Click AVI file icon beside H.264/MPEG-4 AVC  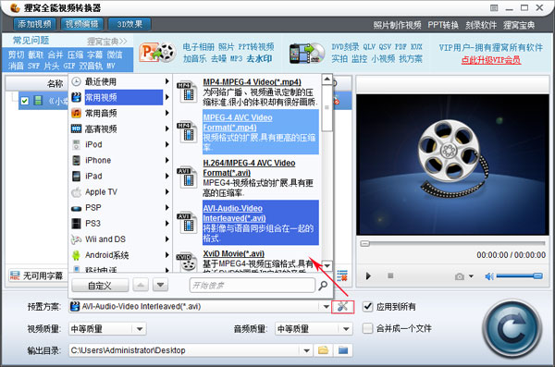click(x=187, y=177)
